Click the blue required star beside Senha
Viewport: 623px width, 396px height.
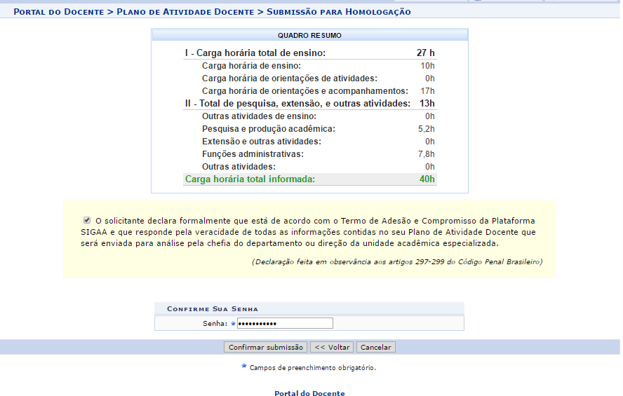coord(233,323)
